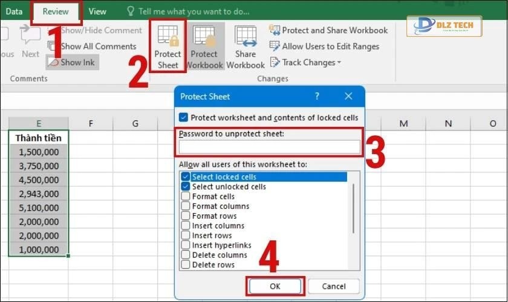The image size is (508, 302).
Task: Click Show All Comments
Action: pyautogui.click(x=93, y=47)
